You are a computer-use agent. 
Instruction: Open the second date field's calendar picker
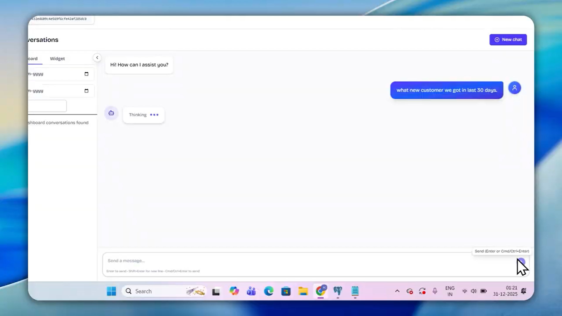tap(86, 91)
